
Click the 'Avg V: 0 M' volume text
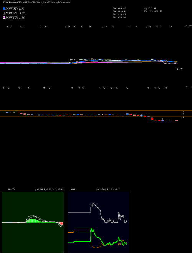coord(150,8)
